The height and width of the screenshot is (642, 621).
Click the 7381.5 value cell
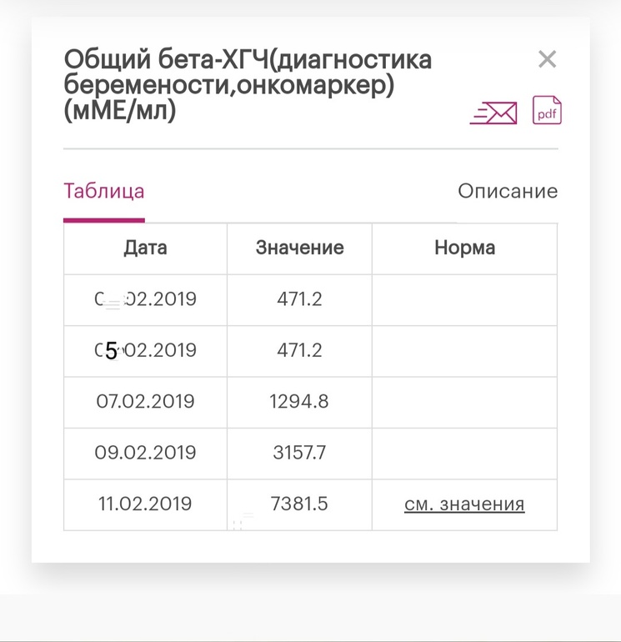point(299,504)
